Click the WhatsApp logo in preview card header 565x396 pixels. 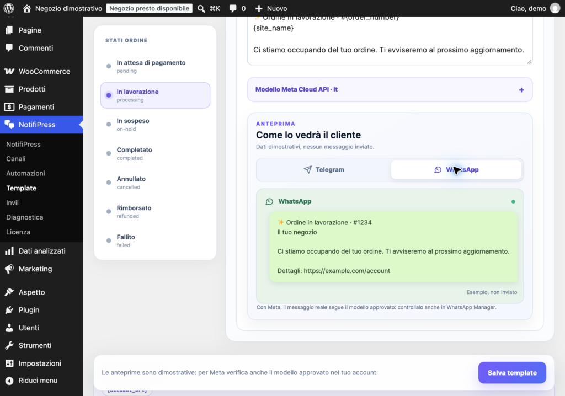click(x=269, y=201)
